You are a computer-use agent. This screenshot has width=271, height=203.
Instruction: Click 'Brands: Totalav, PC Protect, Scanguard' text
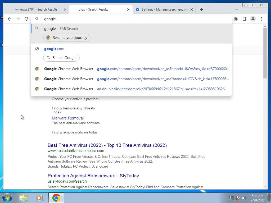coord(78,167)
